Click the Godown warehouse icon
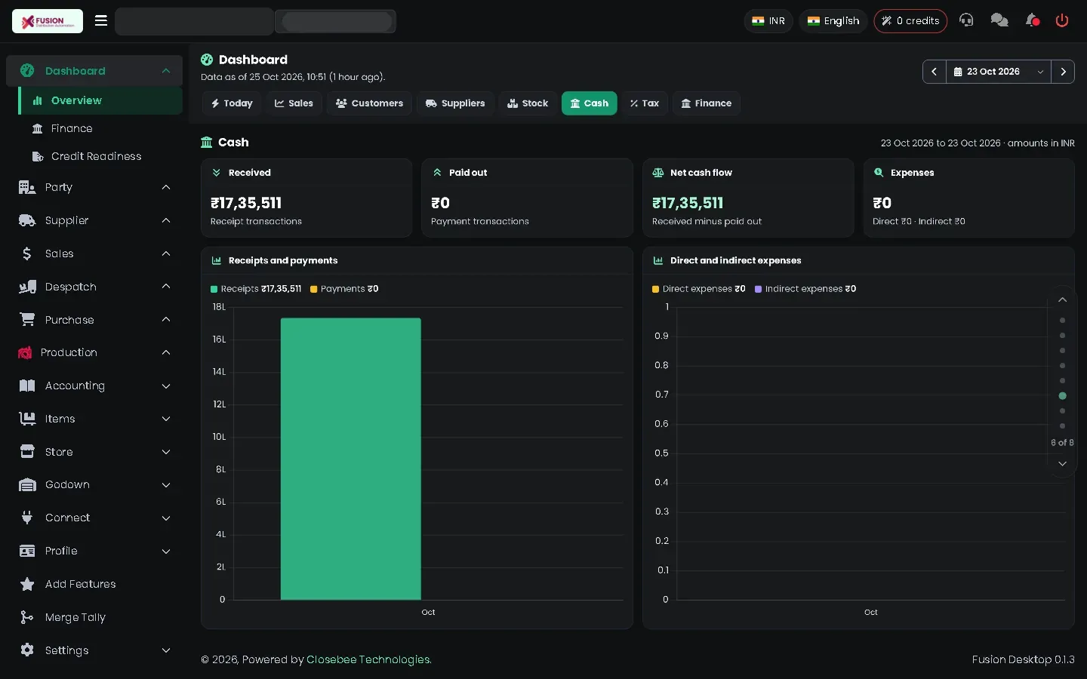This screenshot has height=679, width=1087. click(x=27, y=484)
